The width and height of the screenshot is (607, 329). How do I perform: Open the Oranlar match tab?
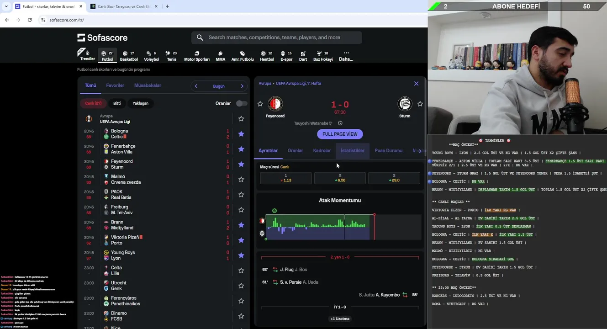pos(296,151)
